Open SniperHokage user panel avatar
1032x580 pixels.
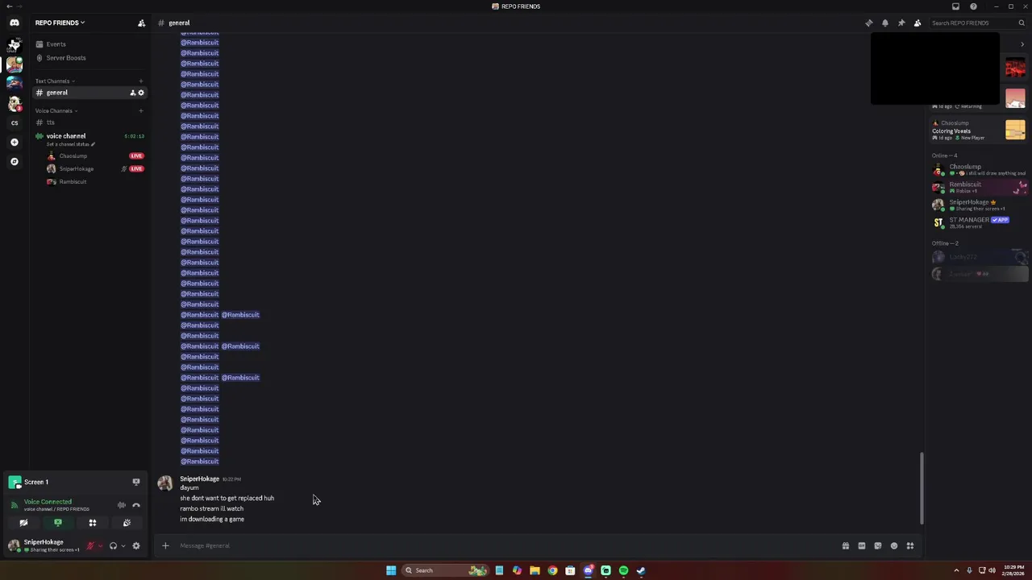(14, 545)
